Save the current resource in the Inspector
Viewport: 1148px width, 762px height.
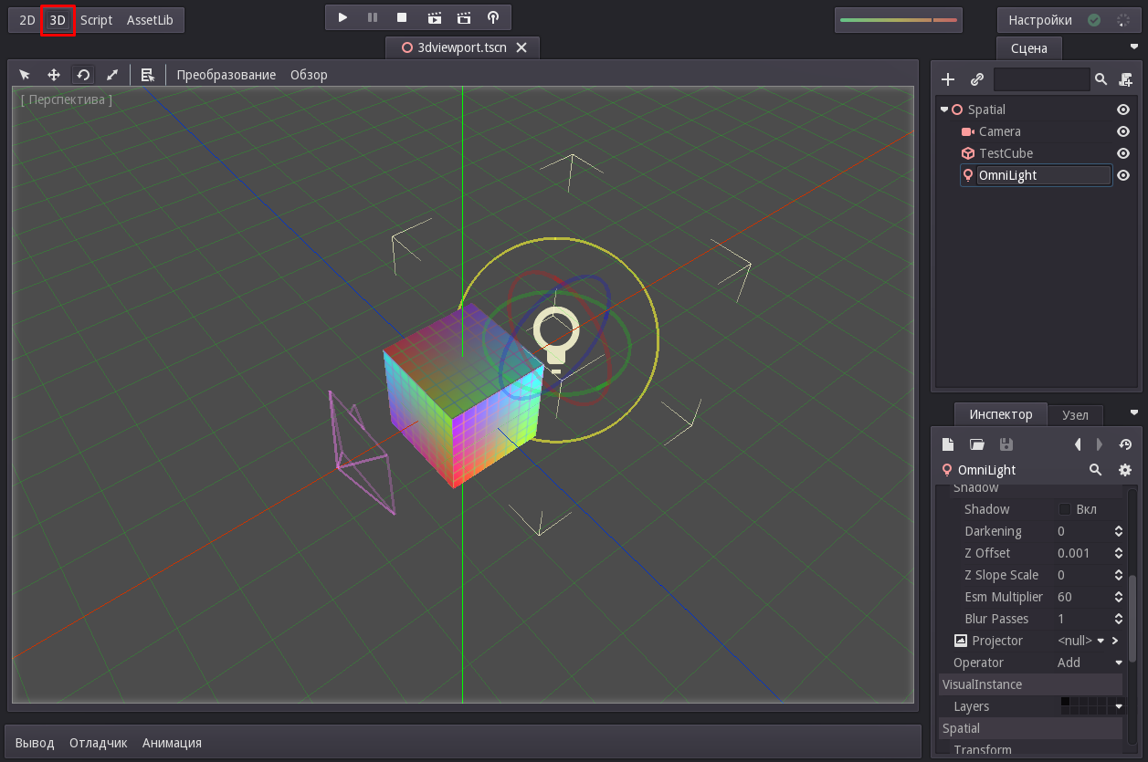pos(1006,444)
